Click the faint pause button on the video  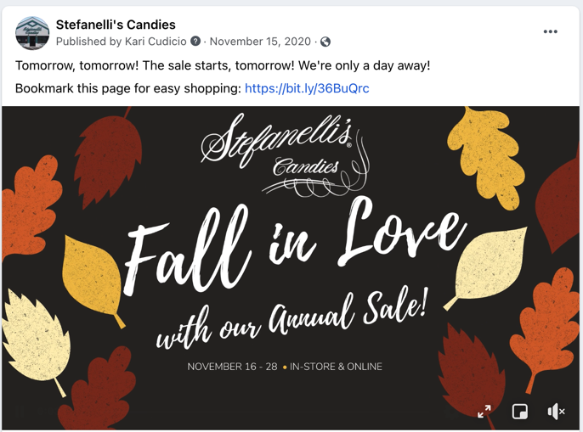[20, 411]
